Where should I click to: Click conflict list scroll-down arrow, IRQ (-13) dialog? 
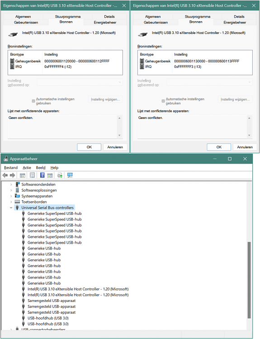tap(249, 135)
